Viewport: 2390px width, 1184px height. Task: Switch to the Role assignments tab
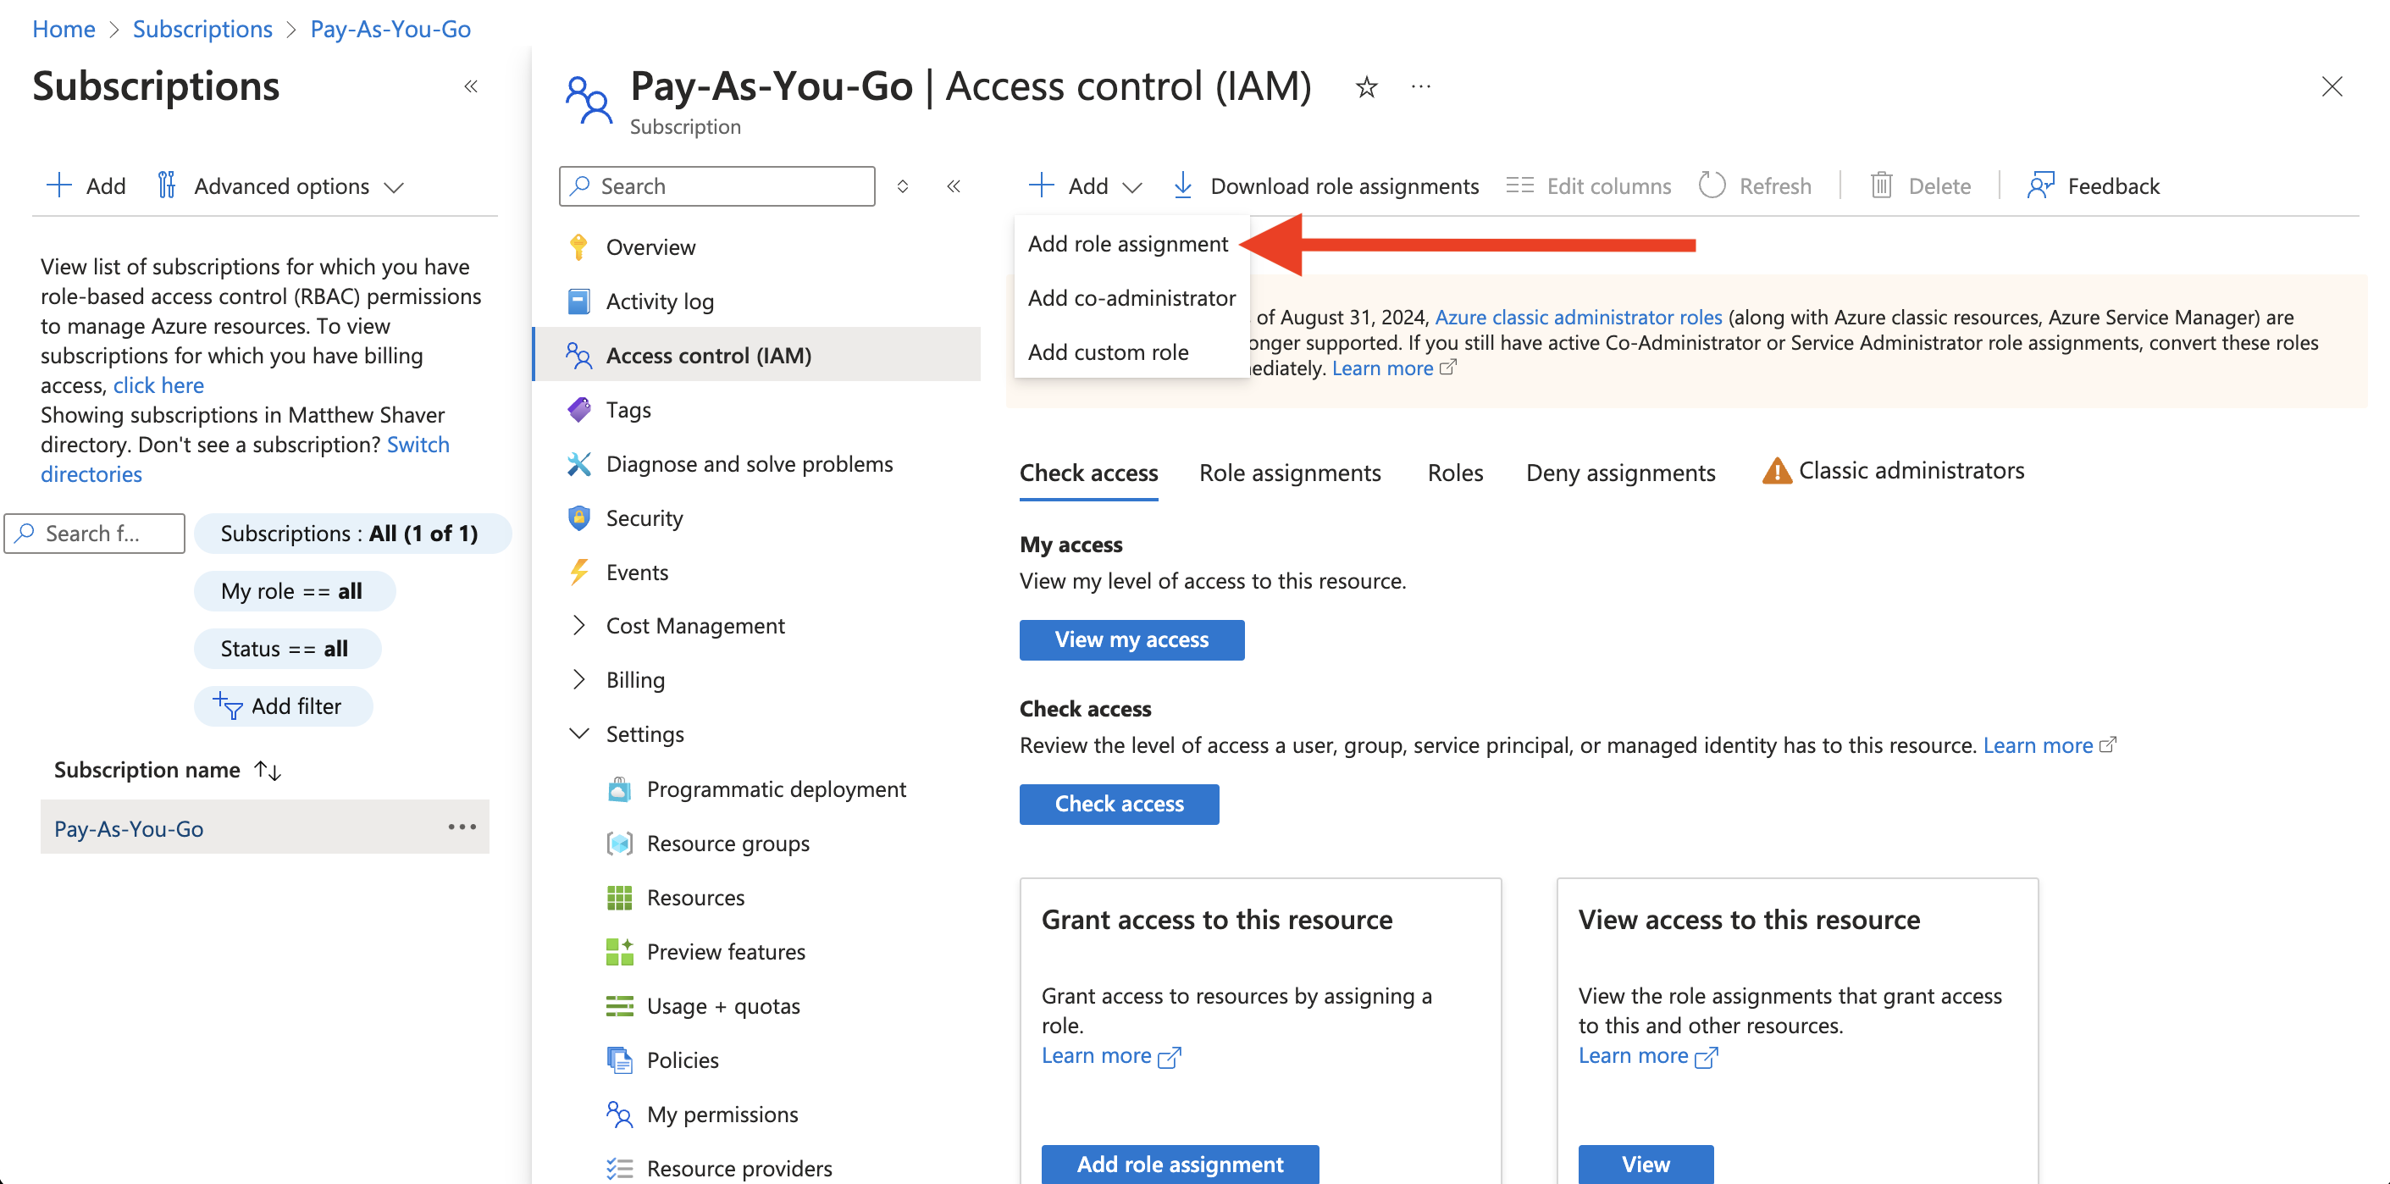(x=1290, y=473)
